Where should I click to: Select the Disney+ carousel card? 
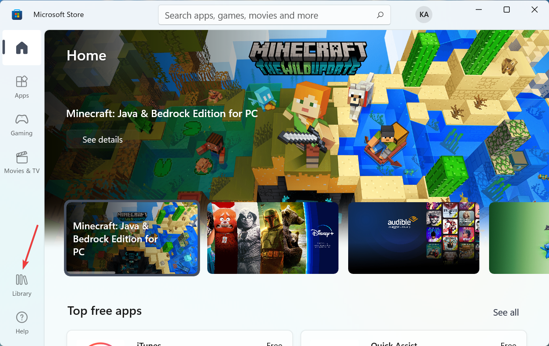click(x=273, y=238)
